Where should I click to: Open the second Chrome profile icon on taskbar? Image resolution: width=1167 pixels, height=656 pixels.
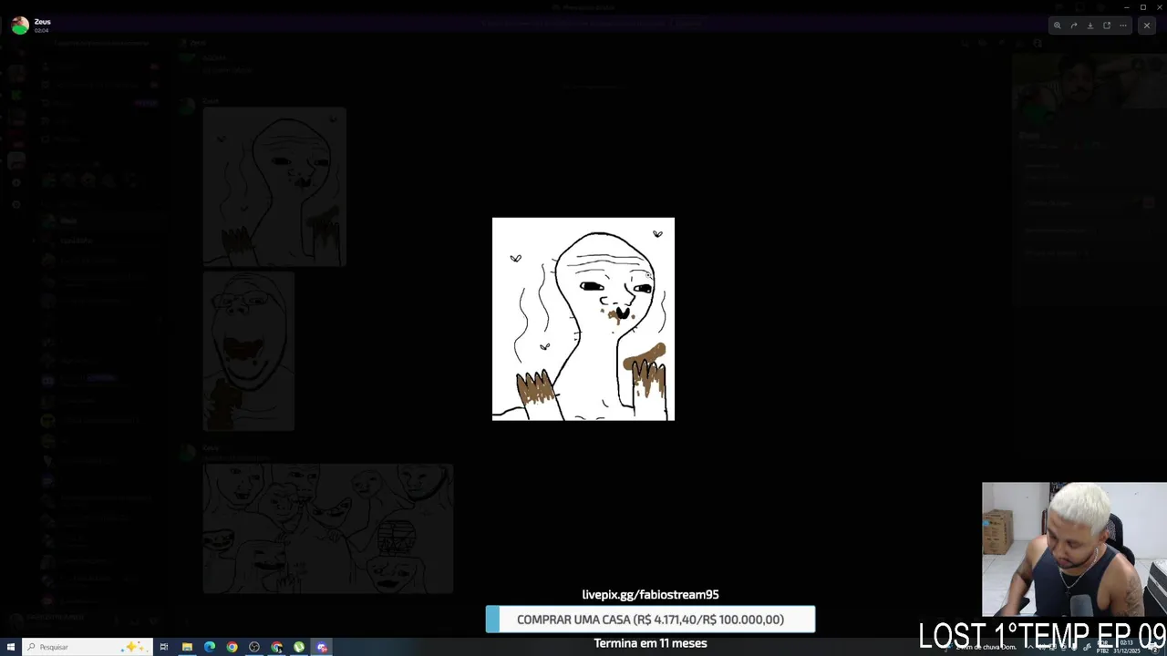(276, 647)
